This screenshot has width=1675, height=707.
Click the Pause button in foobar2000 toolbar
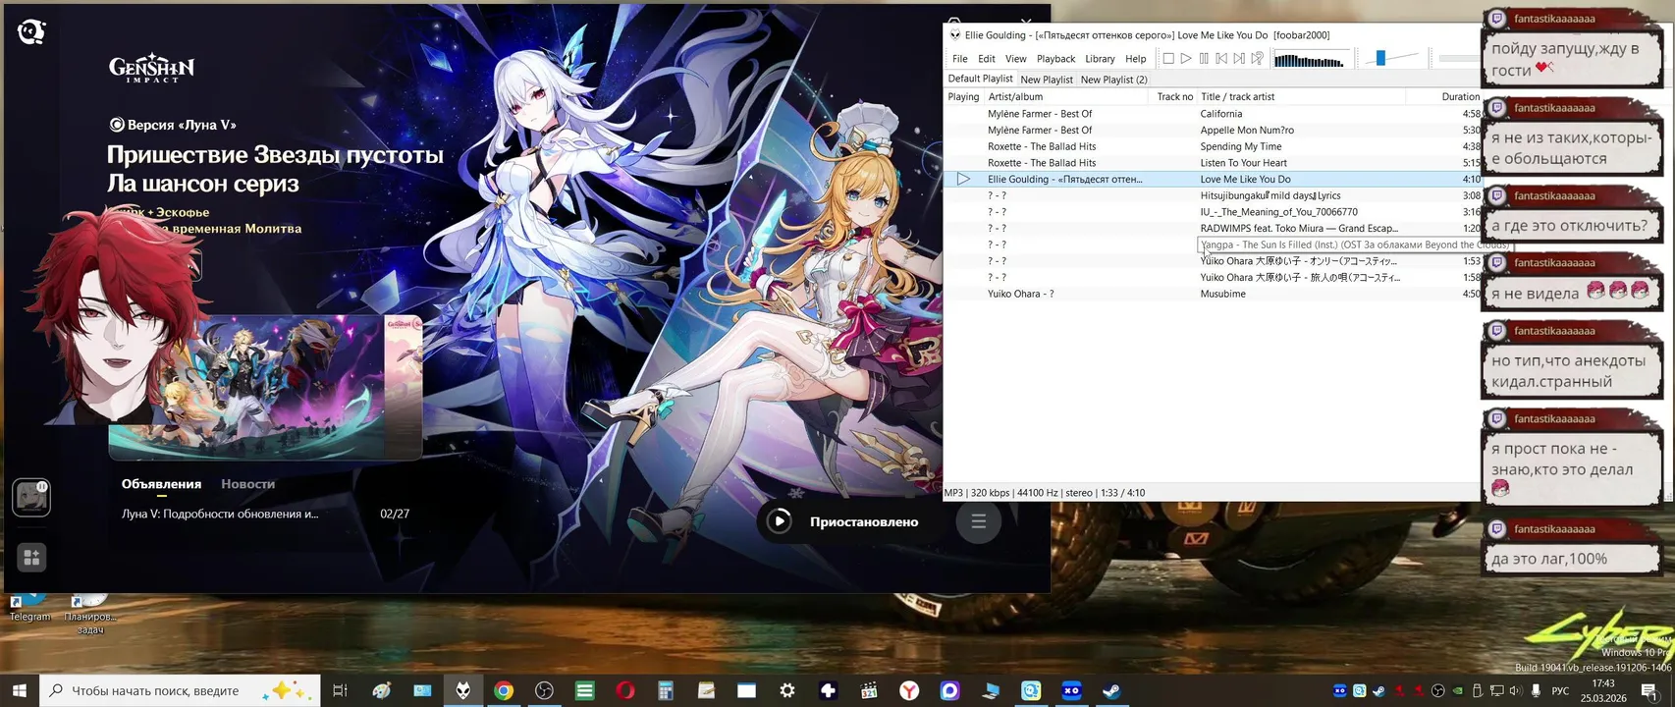1204,59
